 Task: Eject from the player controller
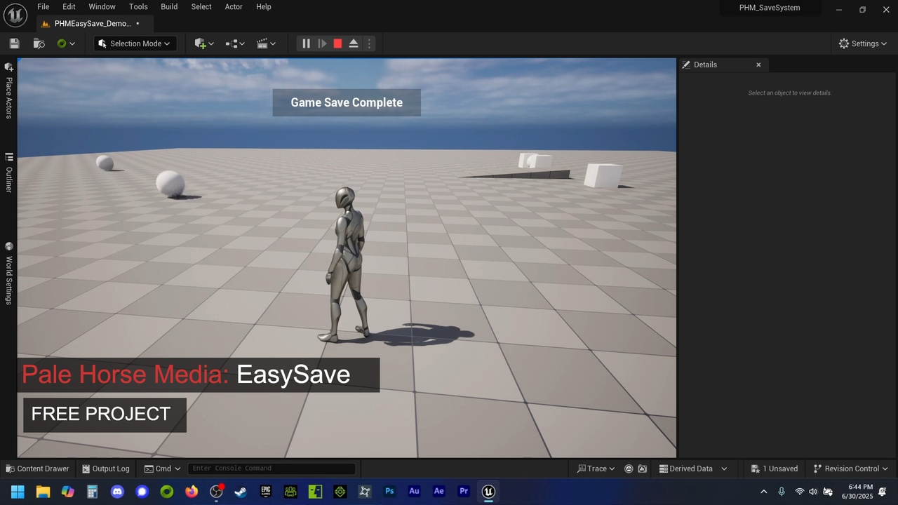(x=354, y=43)
